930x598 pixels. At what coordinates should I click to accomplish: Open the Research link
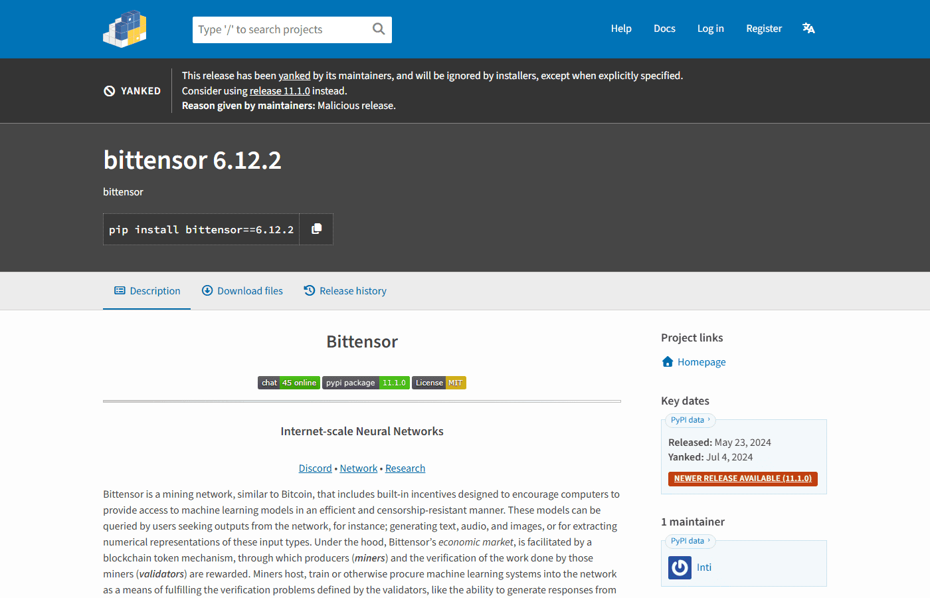[405, 468]
